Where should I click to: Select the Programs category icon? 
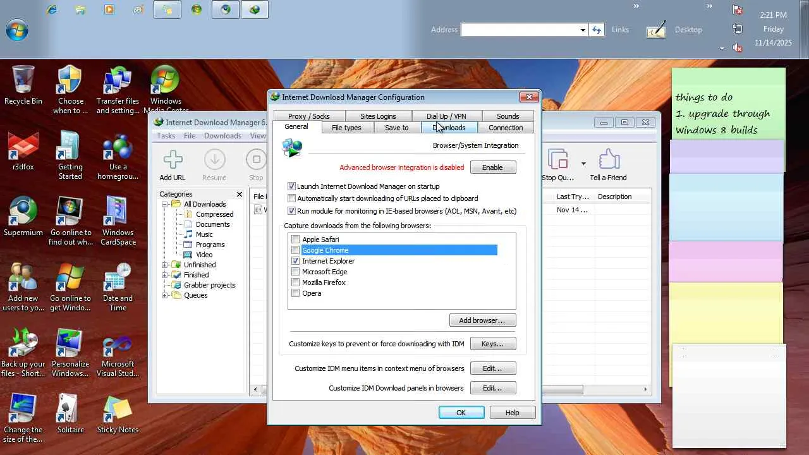click(188, 245)
